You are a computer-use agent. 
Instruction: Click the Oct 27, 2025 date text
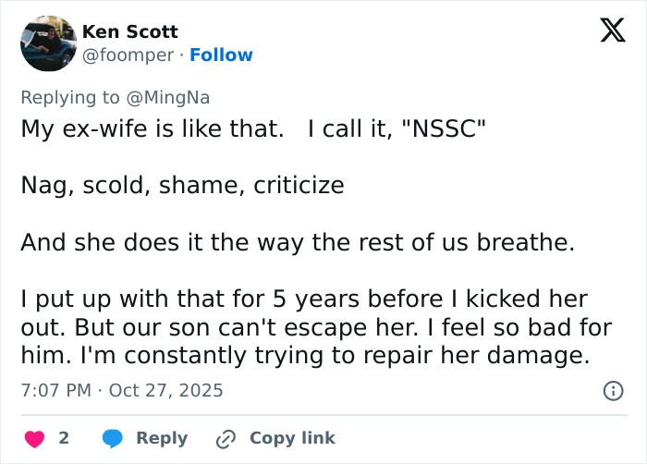(x=166, y=391)
